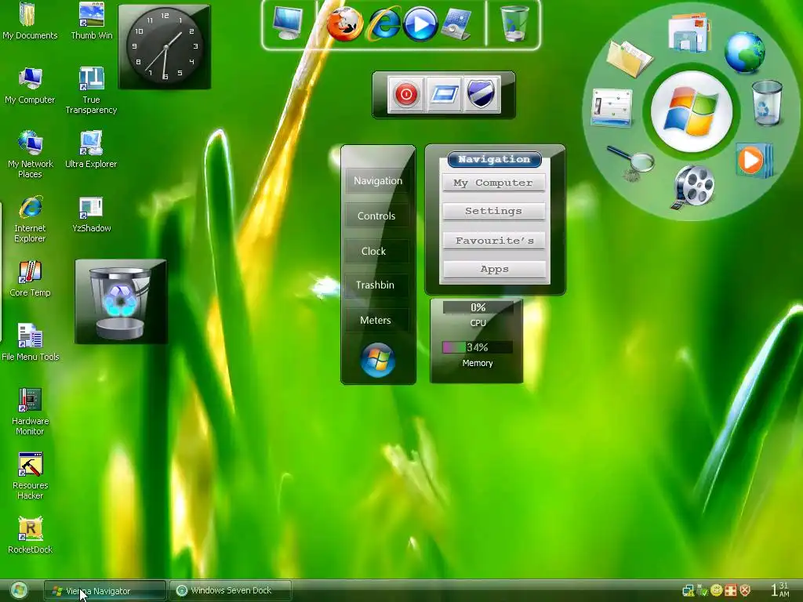Click the Favourite's navigation button
The width and height of the screenshot is (803, 602).
[494, 241]
